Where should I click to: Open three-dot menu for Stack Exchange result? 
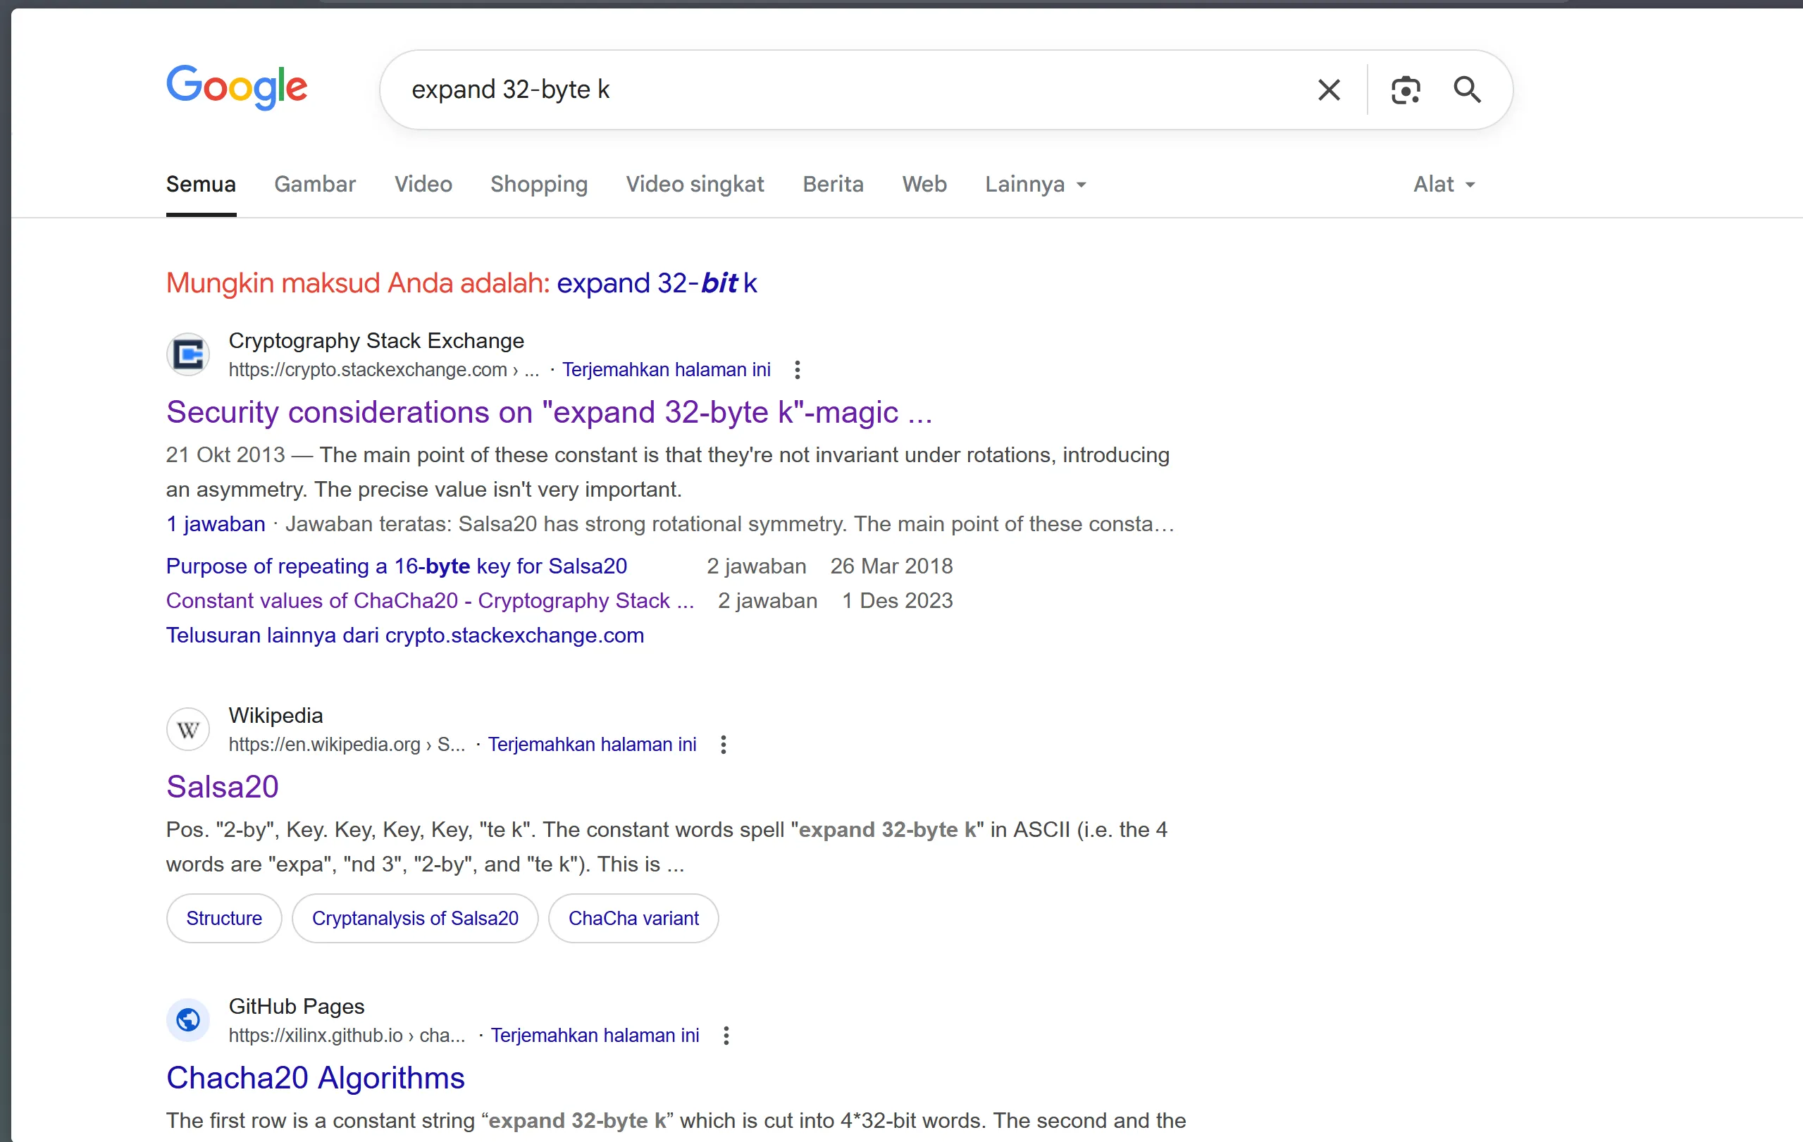click(797, 369)
